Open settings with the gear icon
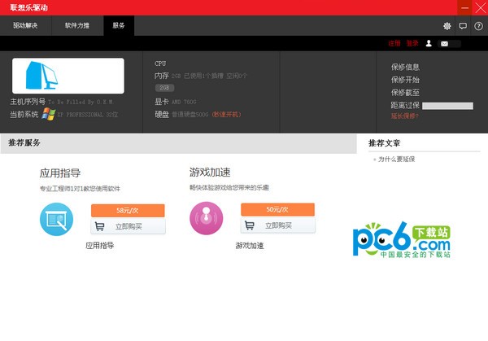Screen dimensions: 488x341 pos(447,26)
